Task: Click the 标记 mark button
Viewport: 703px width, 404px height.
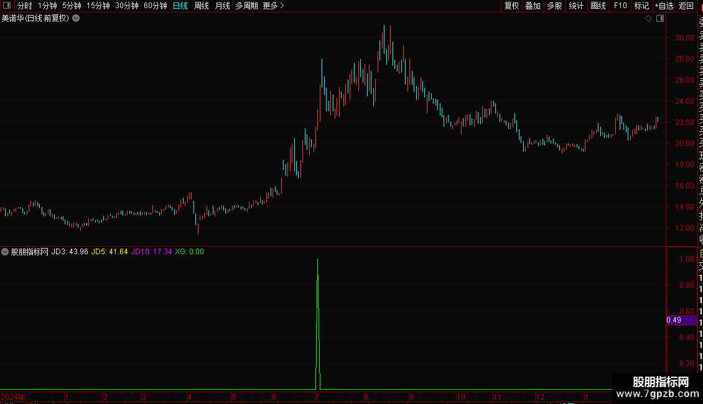Action: click(x=641, y=6)
